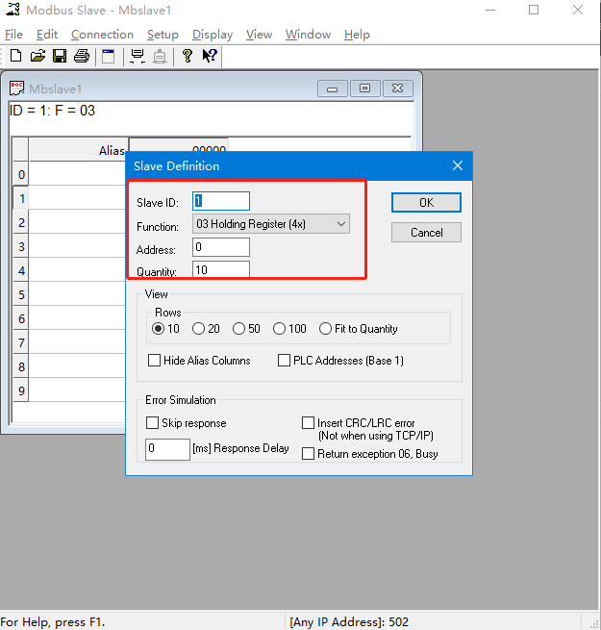601x630 pixels.
Task: Click the Connect network toolbar icon
Action: [138, 57]
